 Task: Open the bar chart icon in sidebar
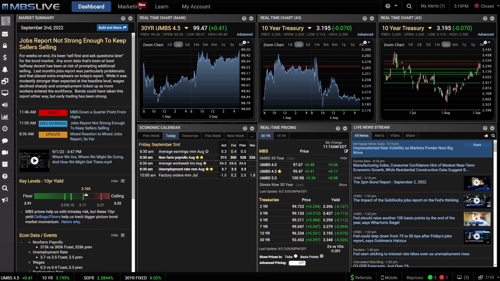pyautogui.click(x=5, y=117)
